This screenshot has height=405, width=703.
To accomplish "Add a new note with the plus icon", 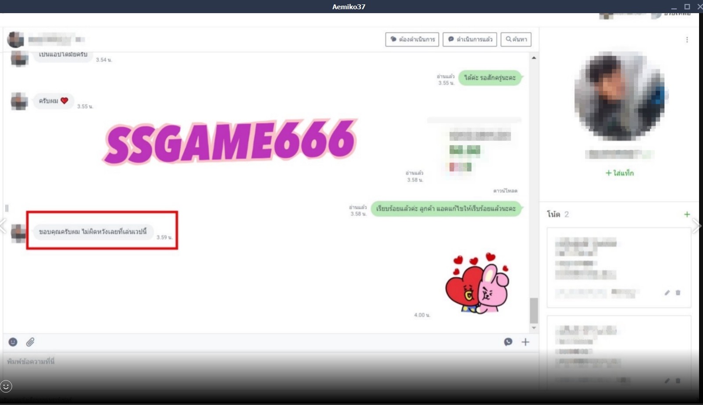I will click(687, 214).
